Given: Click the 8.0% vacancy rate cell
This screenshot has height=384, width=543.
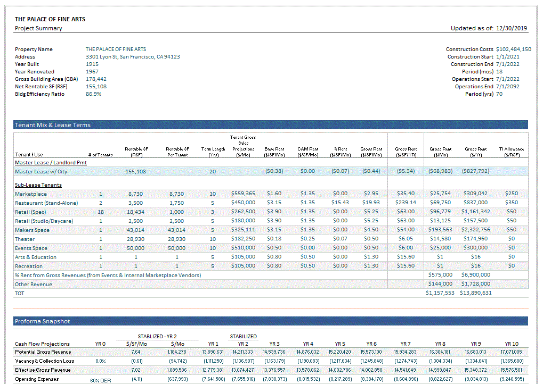Looking at the screenshot, I should tap(100, 361).
